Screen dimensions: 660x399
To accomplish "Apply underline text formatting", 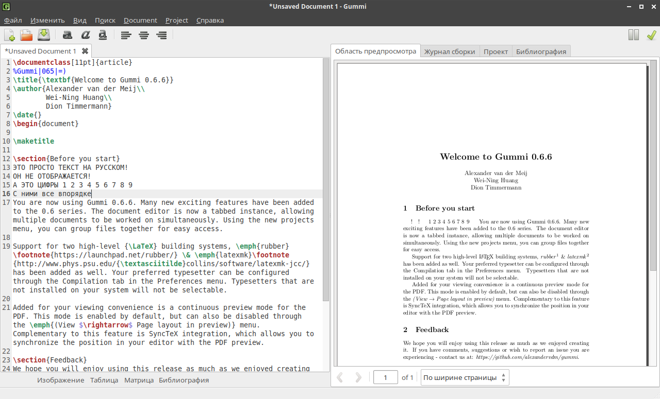I will (x=103, y=35).
